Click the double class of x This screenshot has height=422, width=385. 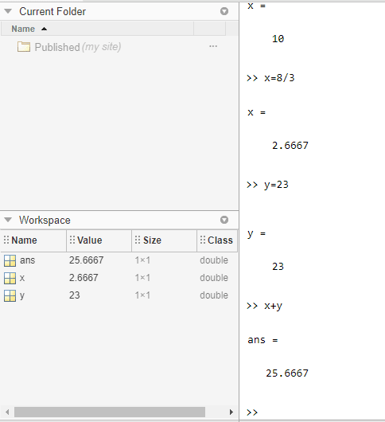click(x=214, y=278)
